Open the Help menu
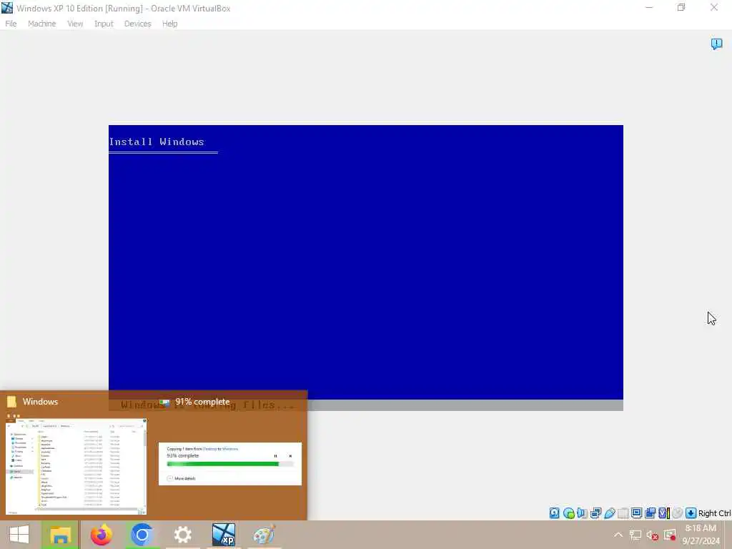Image resolution: width=732 pixels, height=549 pixels. pos(169,24)
